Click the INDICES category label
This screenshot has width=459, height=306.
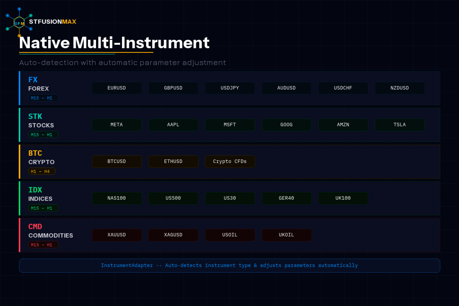(x=40, y=199)
